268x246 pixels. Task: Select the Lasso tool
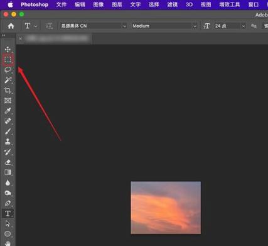8,70
